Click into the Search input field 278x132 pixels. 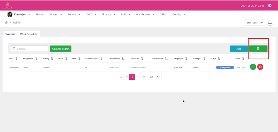pyautogui.click(x=31, y=49)
